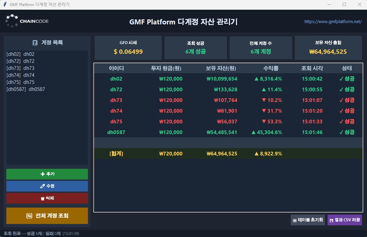Image resolution: width=367 pixels, height=237 pixels.
Task: Reset table with 테이블 초기화 button
Action: click(308, 220)
